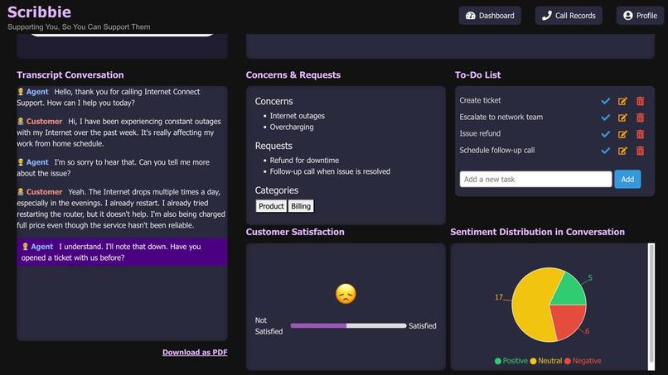Screen dimensions: 668x375
Task: Toggle Positive legend in sentiment chart
Action: click(511, 361)
